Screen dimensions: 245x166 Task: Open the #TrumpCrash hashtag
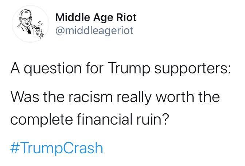pos(57,148)
